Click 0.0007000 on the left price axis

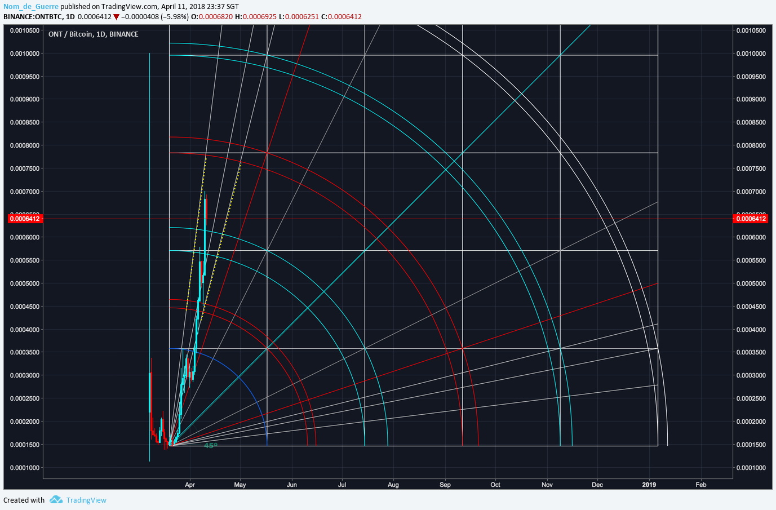(25, 192)
